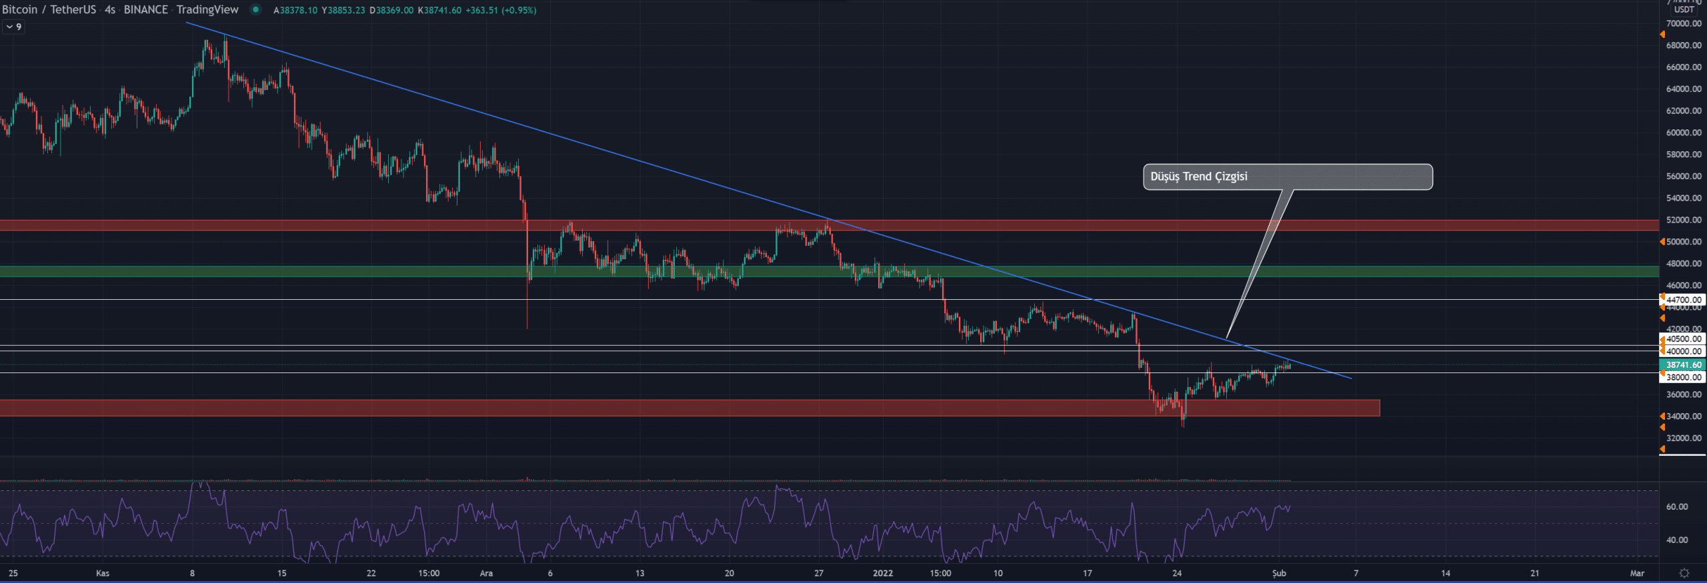Click the 2022 label on time axis
This screenshot has height=583, width=1707.
pyautogui.click(x=882, y=573)
